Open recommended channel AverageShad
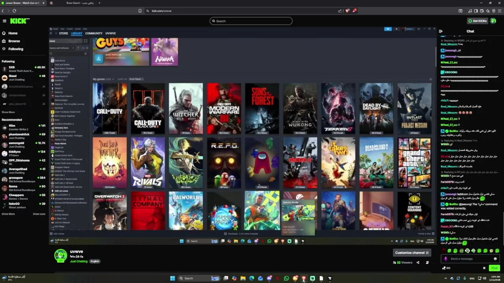This screenshot has height=283, width=504. 24,171
